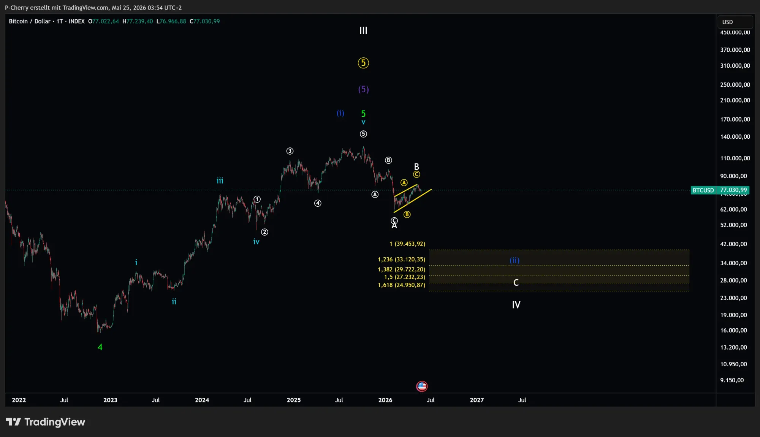Select the cyan i wave label
This screenshot has width=760, height=437.
(136, 262)
